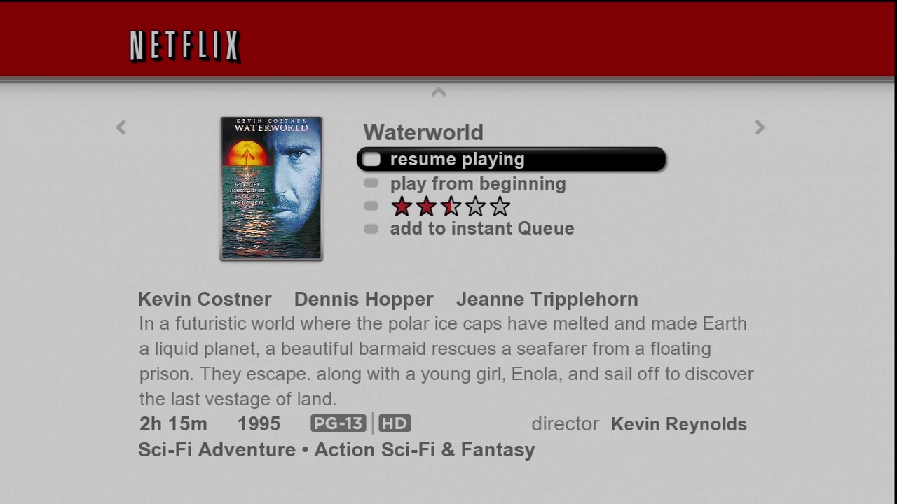Select play from beginning
Viewport: 897px width, 504px height.
tap(477, 184)
